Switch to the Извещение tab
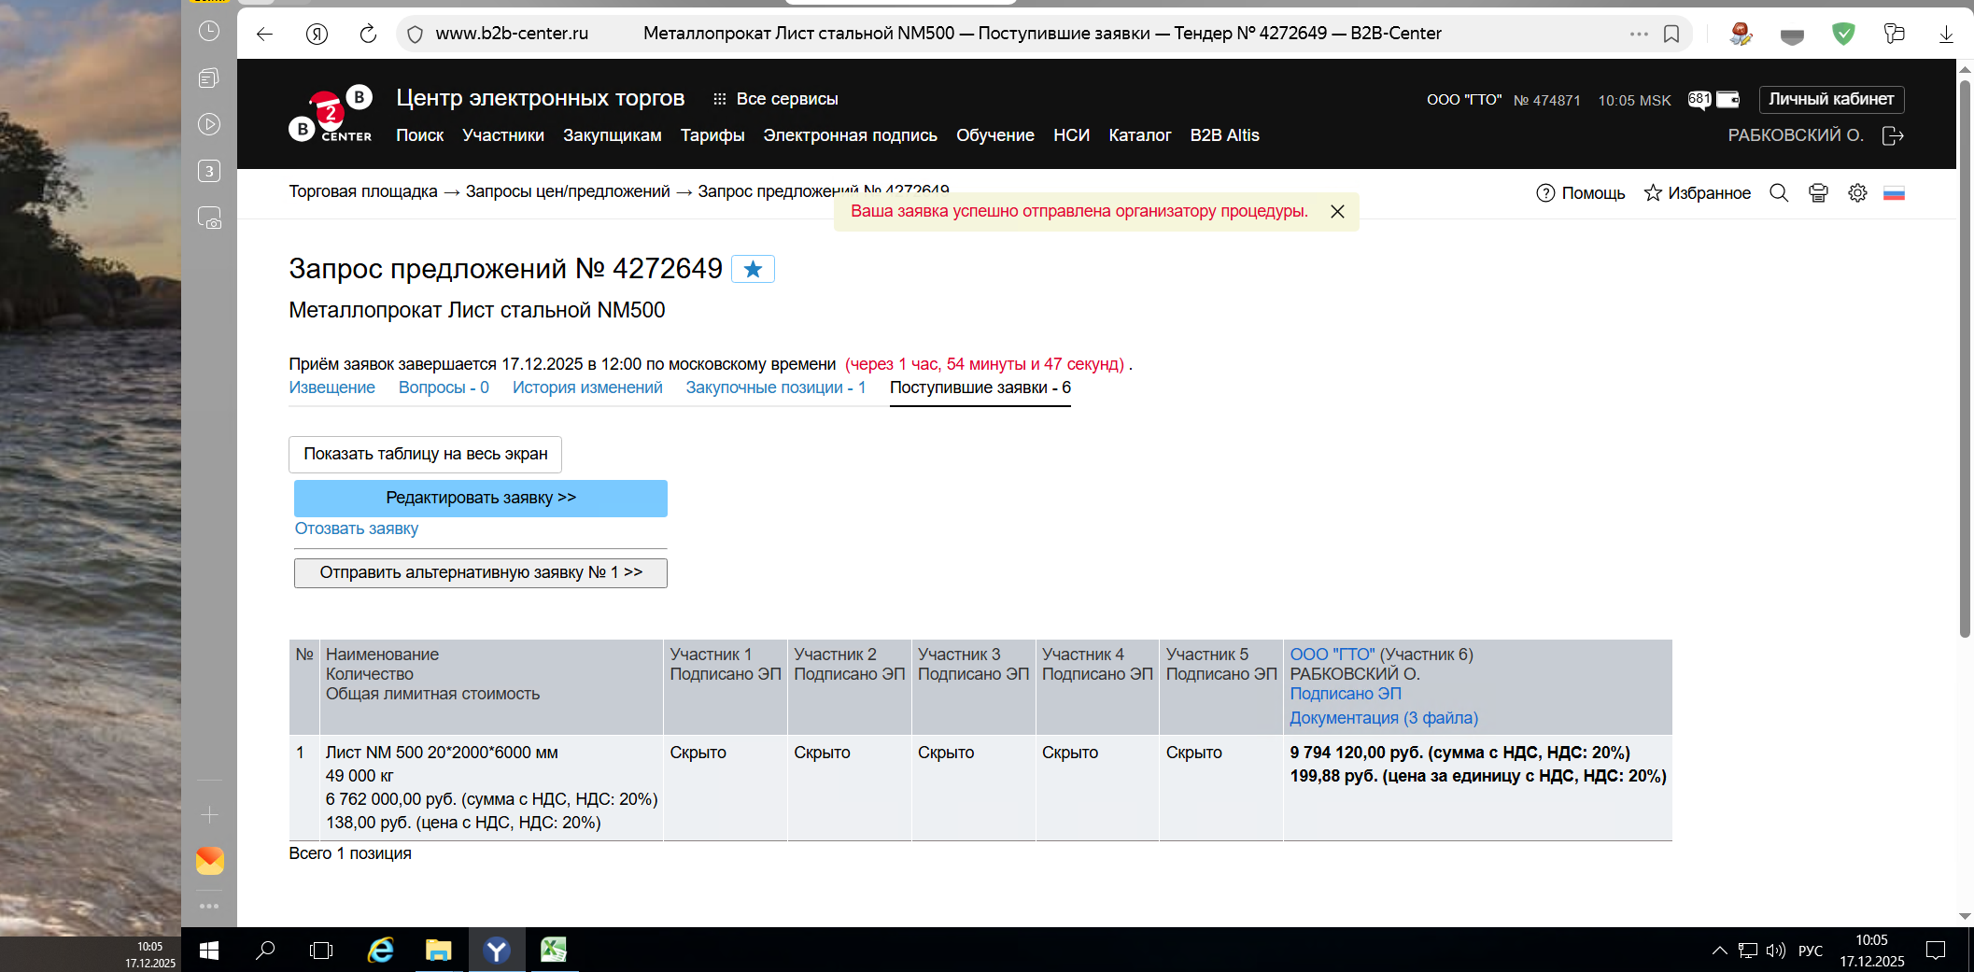1974x972 pixels. (331, 387)
